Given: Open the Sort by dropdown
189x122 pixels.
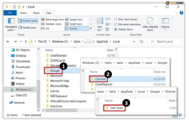Looking at the screenshot, I should (x=100, y=24).
